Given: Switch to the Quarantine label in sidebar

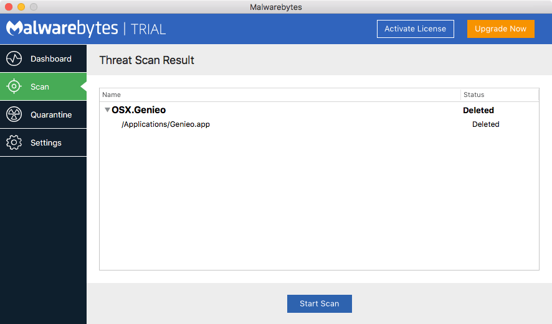Looking at the screenshot, I should pyautogui.click(x=51, y=114).
